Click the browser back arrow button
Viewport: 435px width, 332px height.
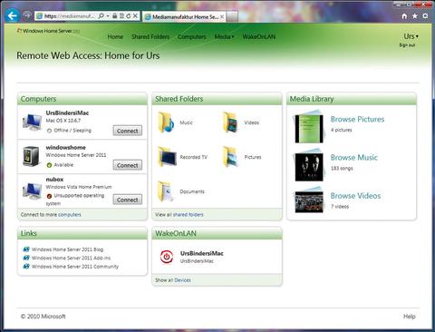click(x=13, y=15)
